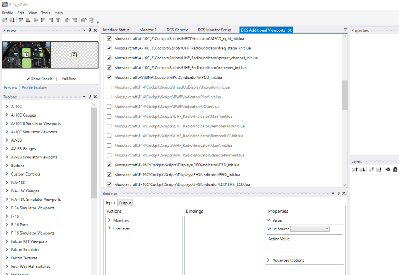Click the move layer up icon in Layers

click(355, 169)
